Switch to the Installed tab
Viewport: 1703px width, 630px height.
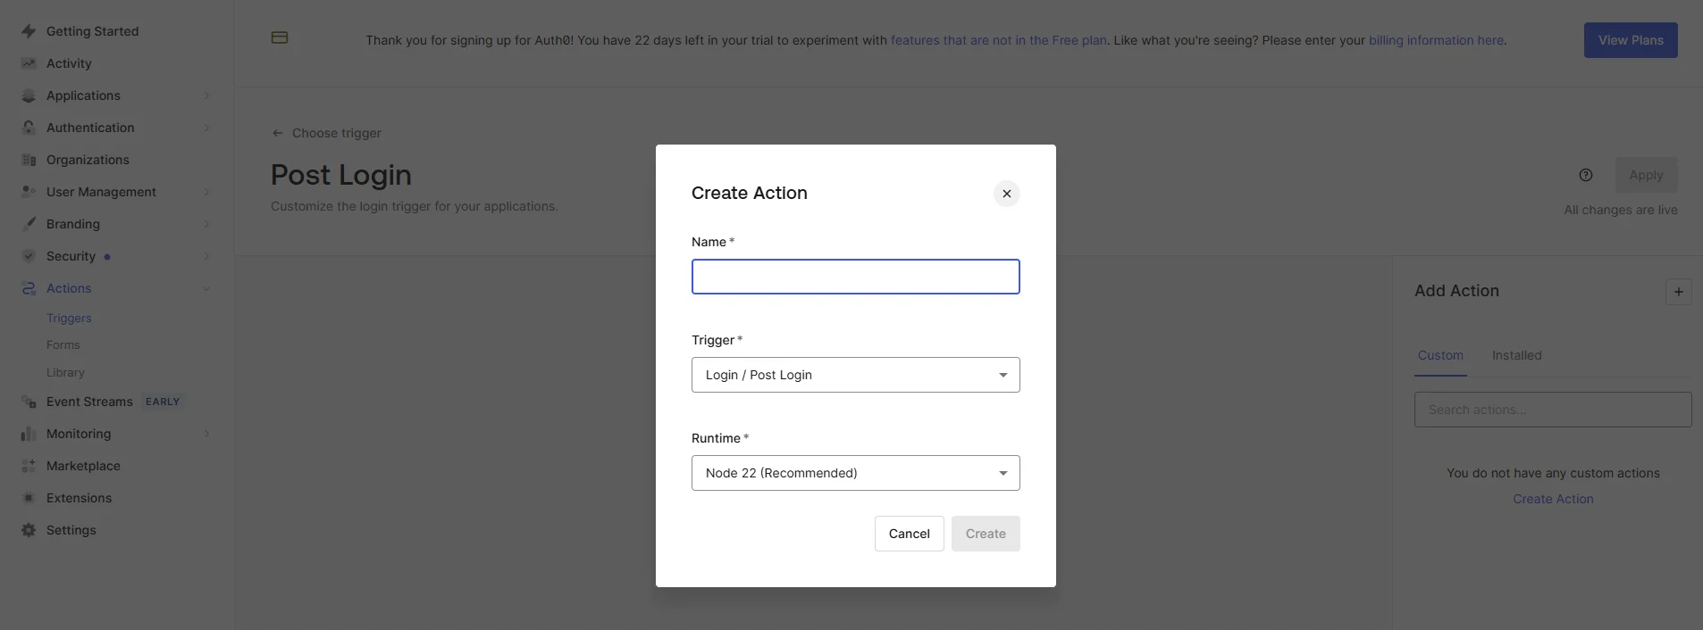click(1516, 355)
